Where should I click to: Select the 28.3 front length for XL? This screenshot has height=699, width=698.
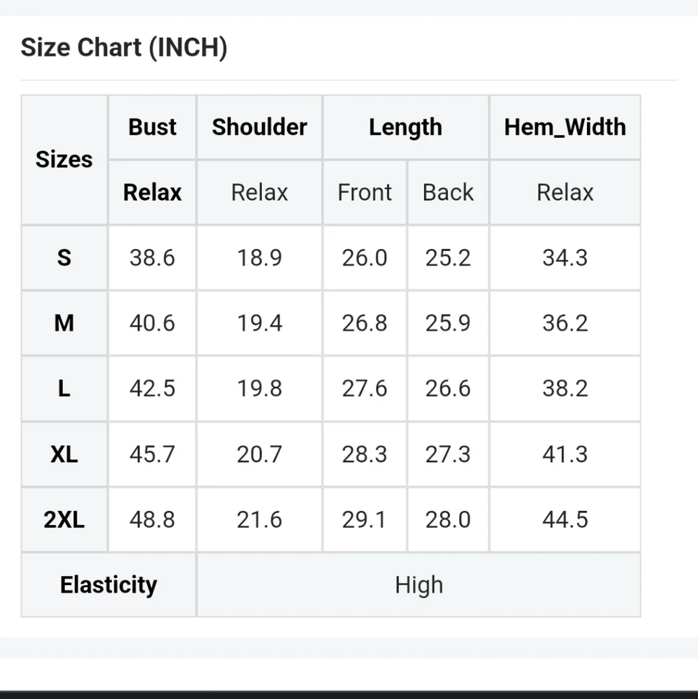click(364, 454)
